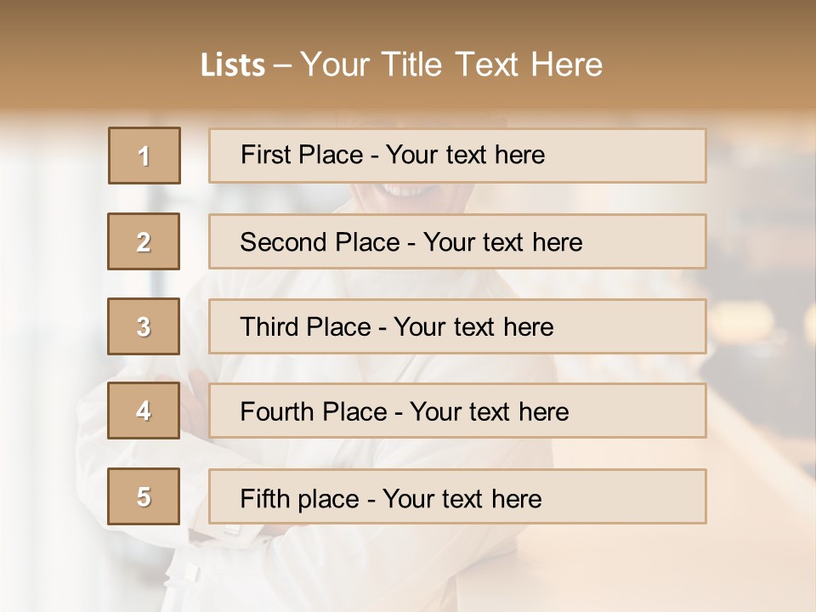Click "Your text here" in the second row

click(x=502, y=242)
